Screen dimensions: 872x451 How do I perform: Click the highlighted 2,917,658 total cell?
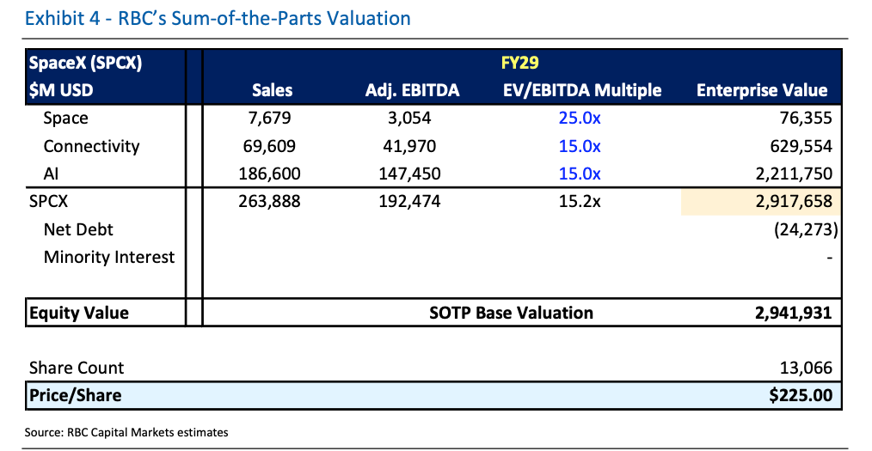[x=761, y=201]
